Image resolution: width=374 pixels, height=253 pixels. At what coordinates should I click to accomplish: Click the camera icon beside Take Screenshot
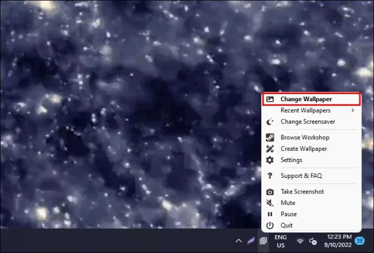(x=270, y=192)
